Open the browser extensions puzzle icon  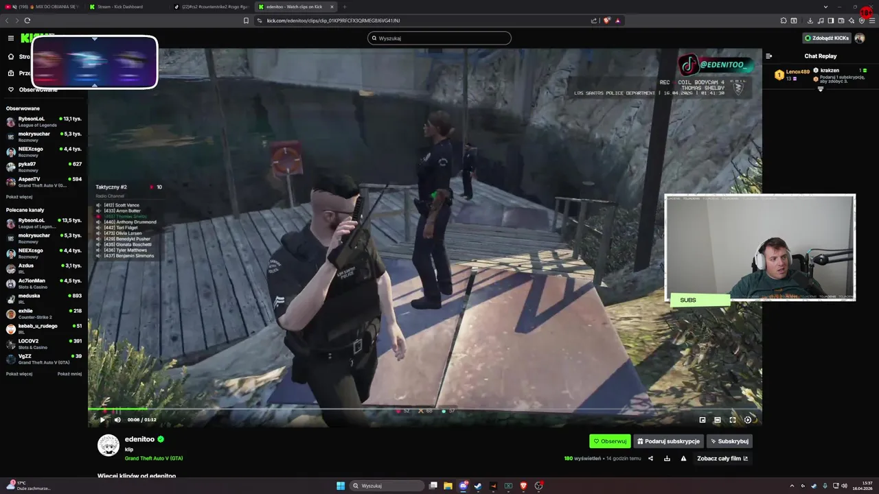tap(784, 21)
